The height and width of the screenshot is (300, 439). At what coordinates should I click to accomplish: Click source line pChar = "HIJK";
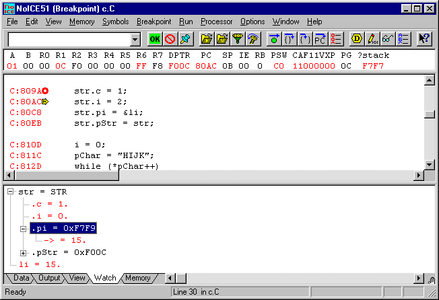pos(114,155)
